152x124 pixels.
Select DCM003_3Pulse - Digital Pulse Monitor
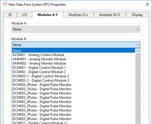(73, 98)
